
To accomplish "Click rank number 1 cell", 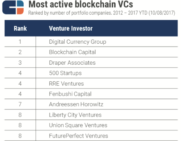I will click(20, 42).
